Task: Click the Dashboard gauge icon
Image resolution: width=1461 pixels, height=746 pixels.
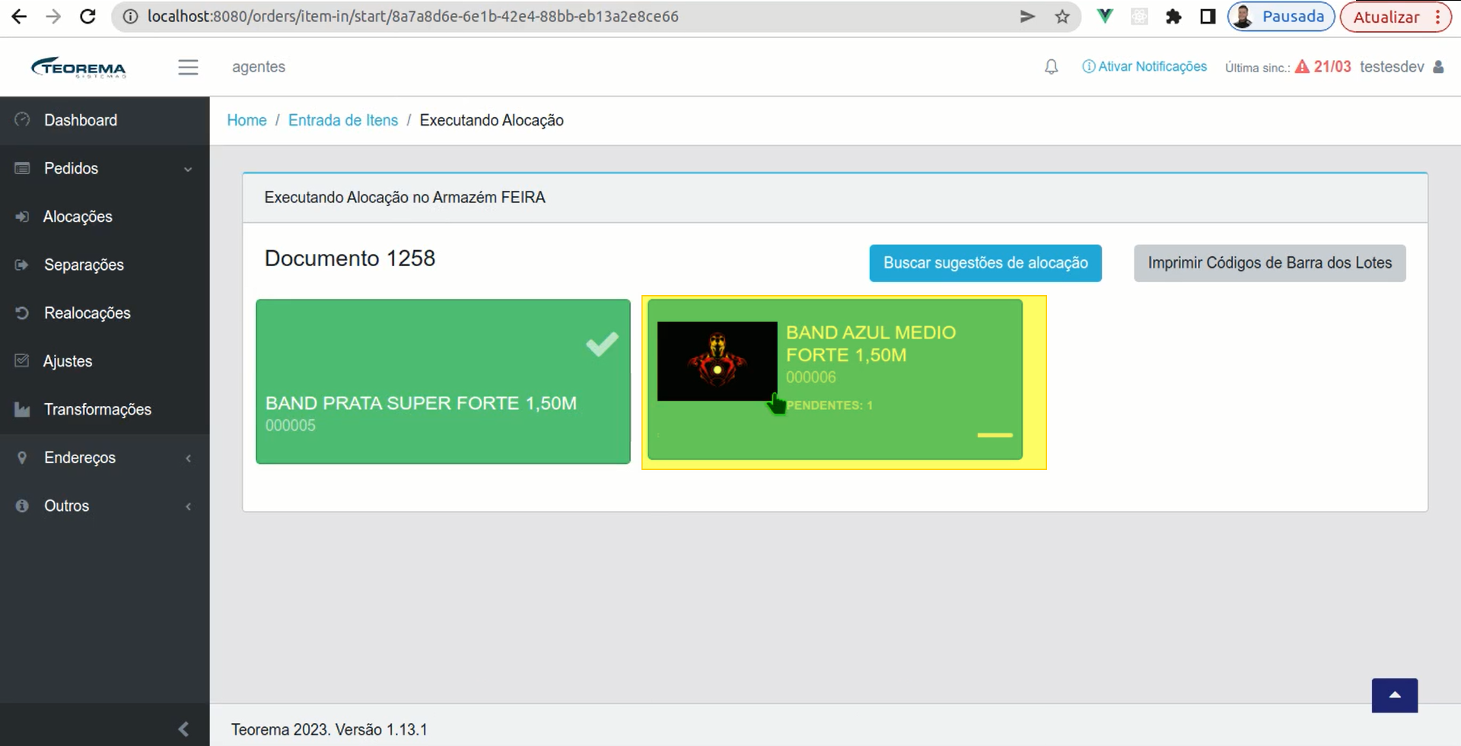Action: 22,119
